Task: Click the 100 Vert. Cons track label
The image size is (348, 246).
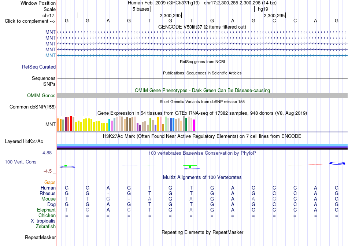Action: [21, 162]
